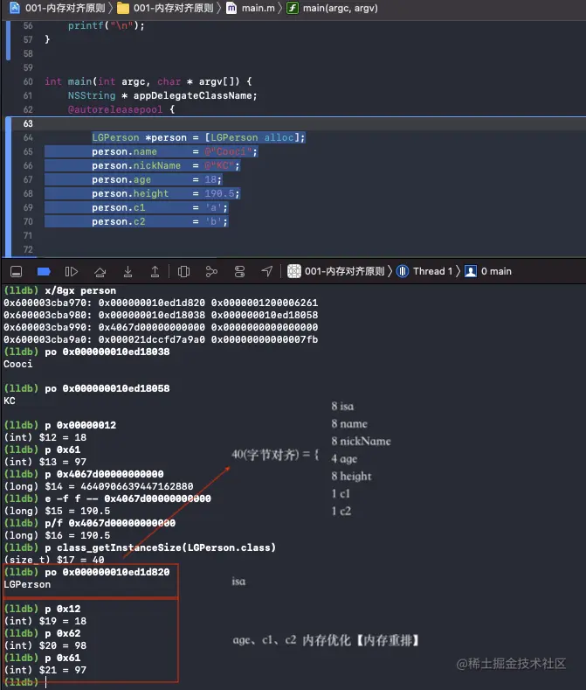Click 'p class_getInstanceSize(LGPerson.class)' command
Image resolution: width=586 pixels, height=690 pixels.
click(161, 547)
